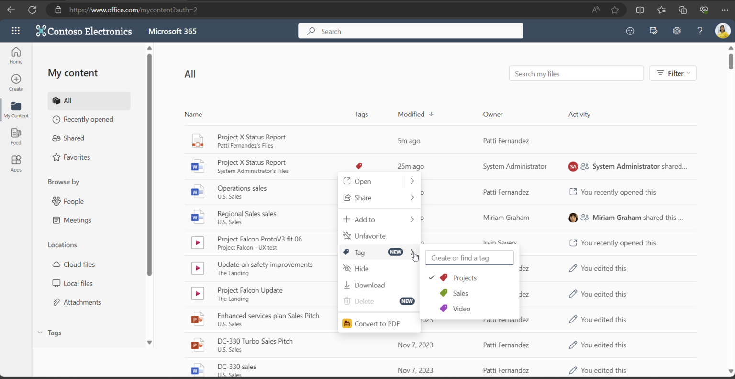Open the Attachments location

pos(82,302)
